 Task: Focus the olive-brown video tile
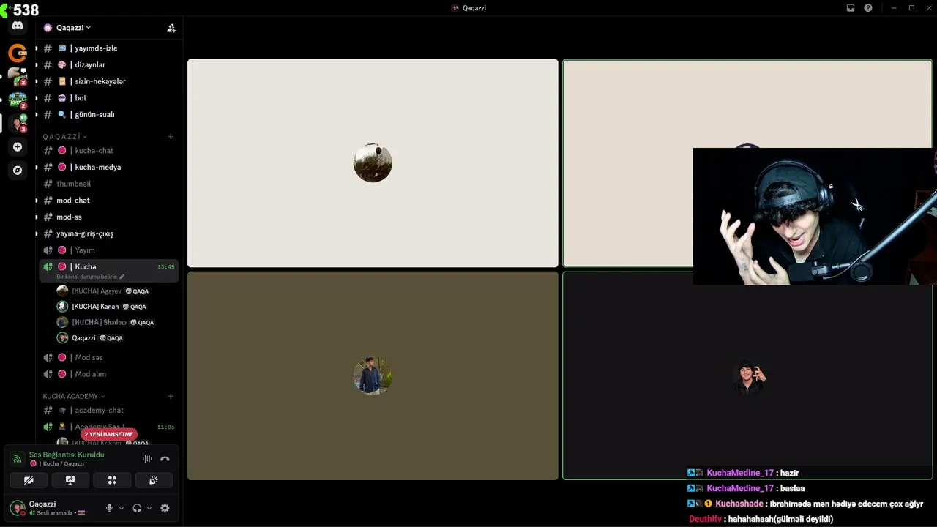[373, 375]
